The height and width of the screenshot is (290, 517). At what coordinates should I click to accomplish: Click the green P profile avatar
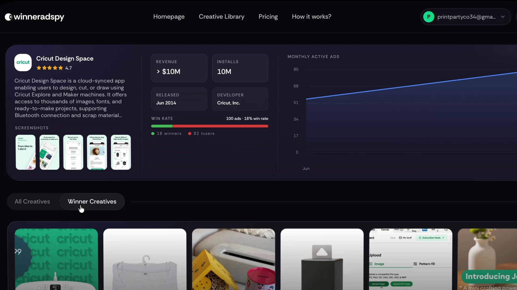(429, 17)
